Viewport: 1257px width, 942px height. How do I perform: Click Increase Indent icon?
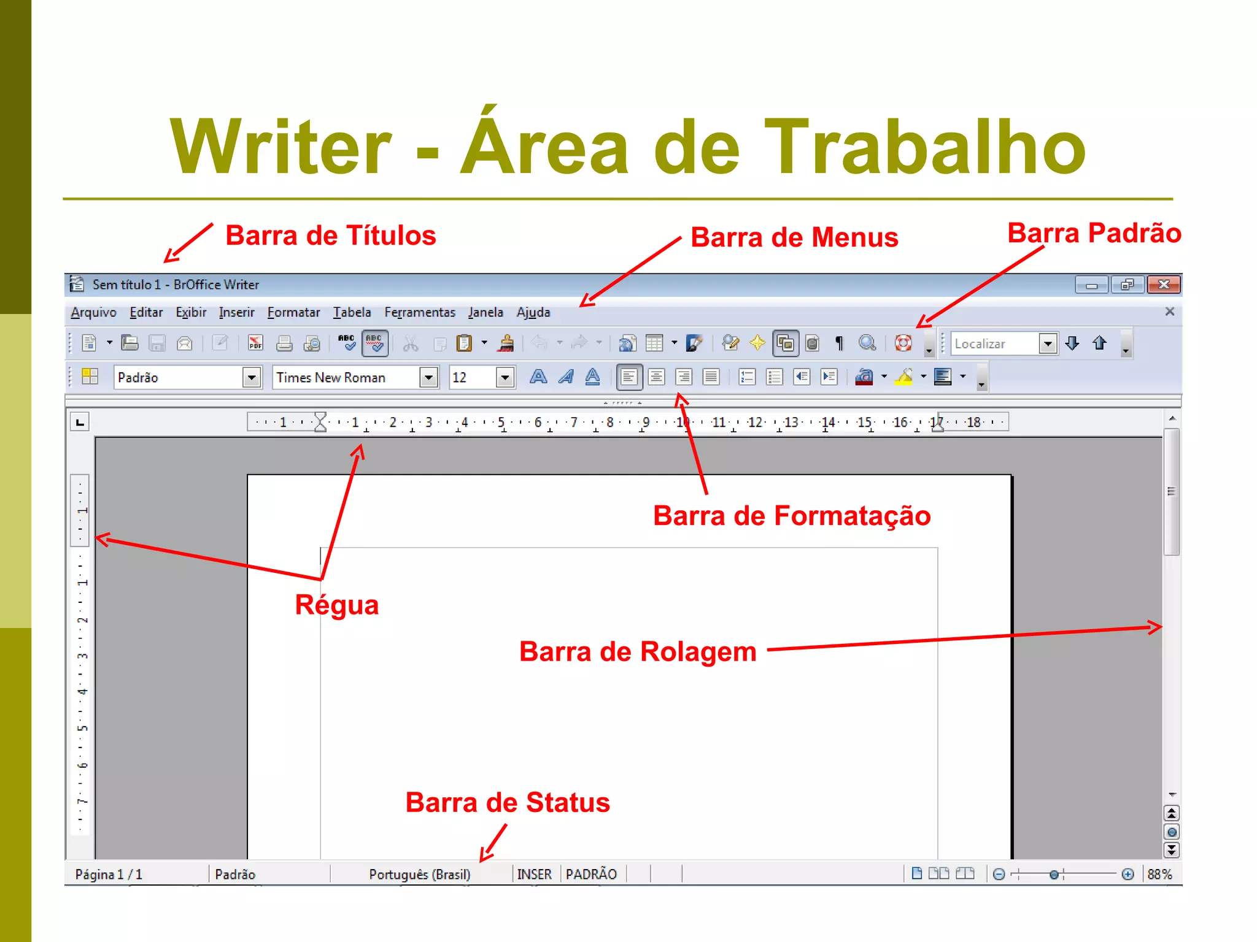click(829, 377)
